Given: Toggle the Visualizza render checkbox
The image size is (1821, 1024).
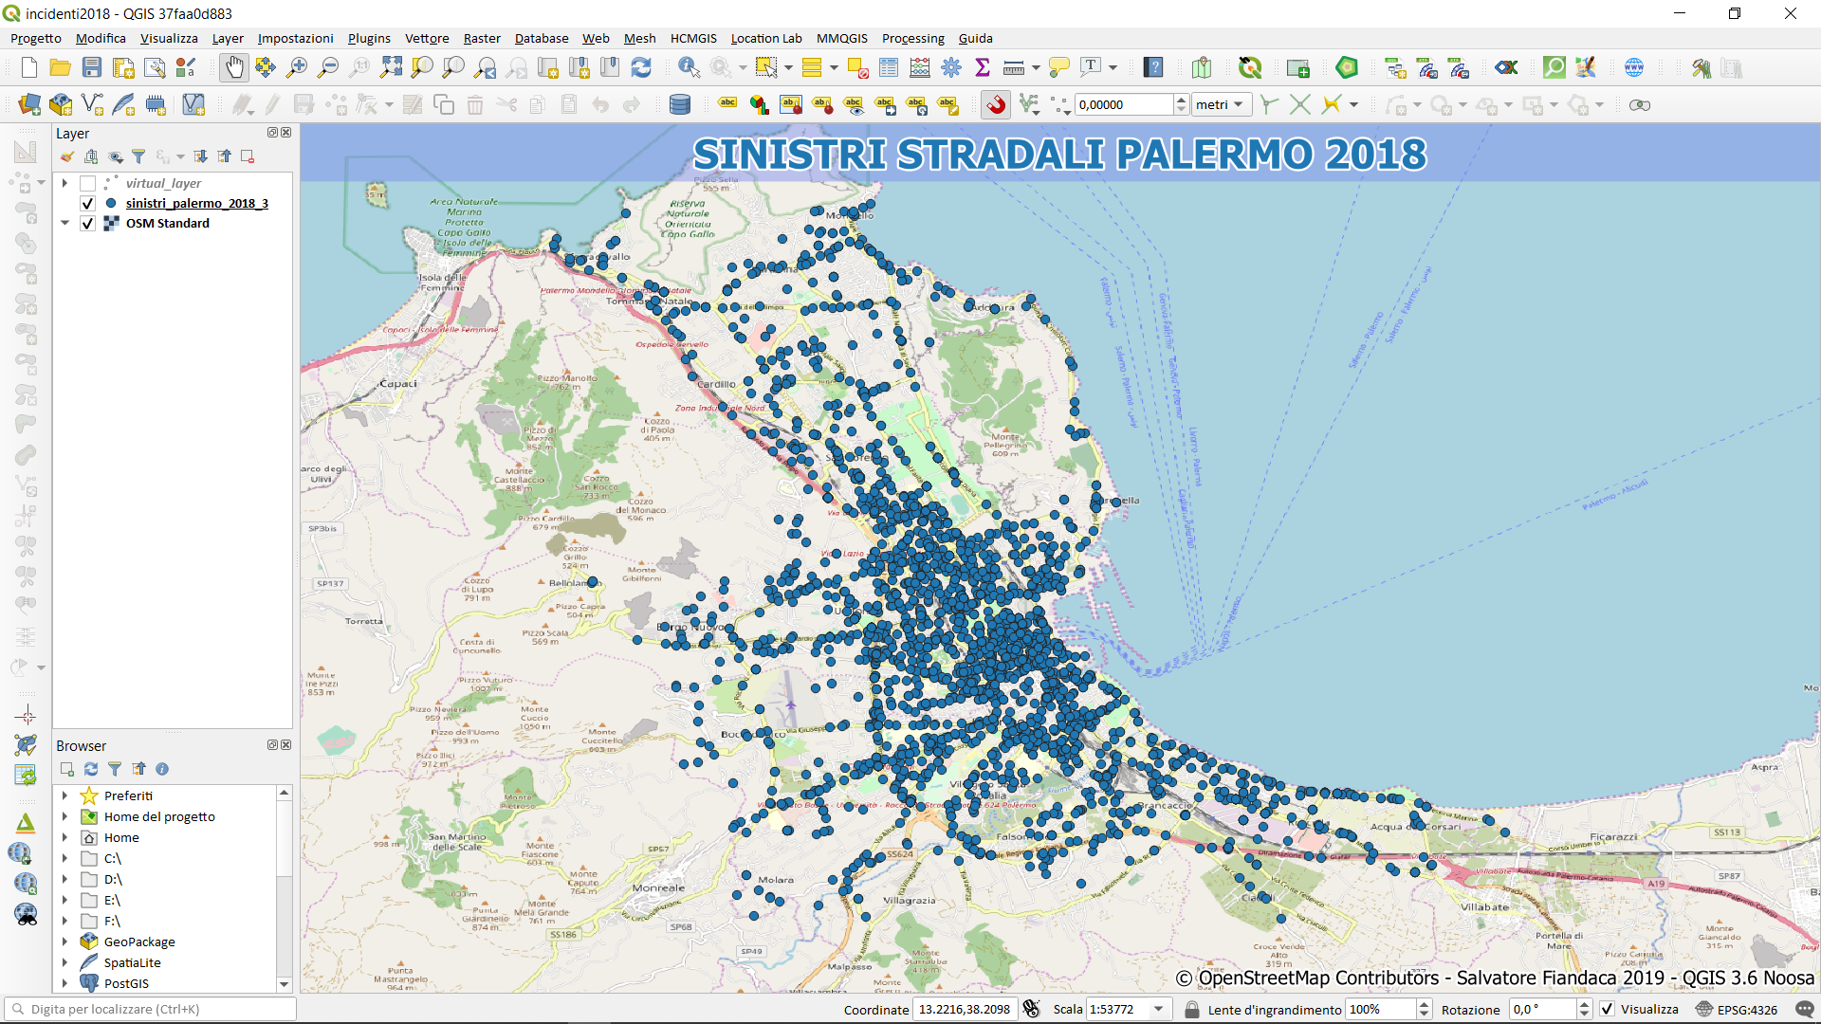Looking at the screenshot, I should (x=1608, y=1009).
